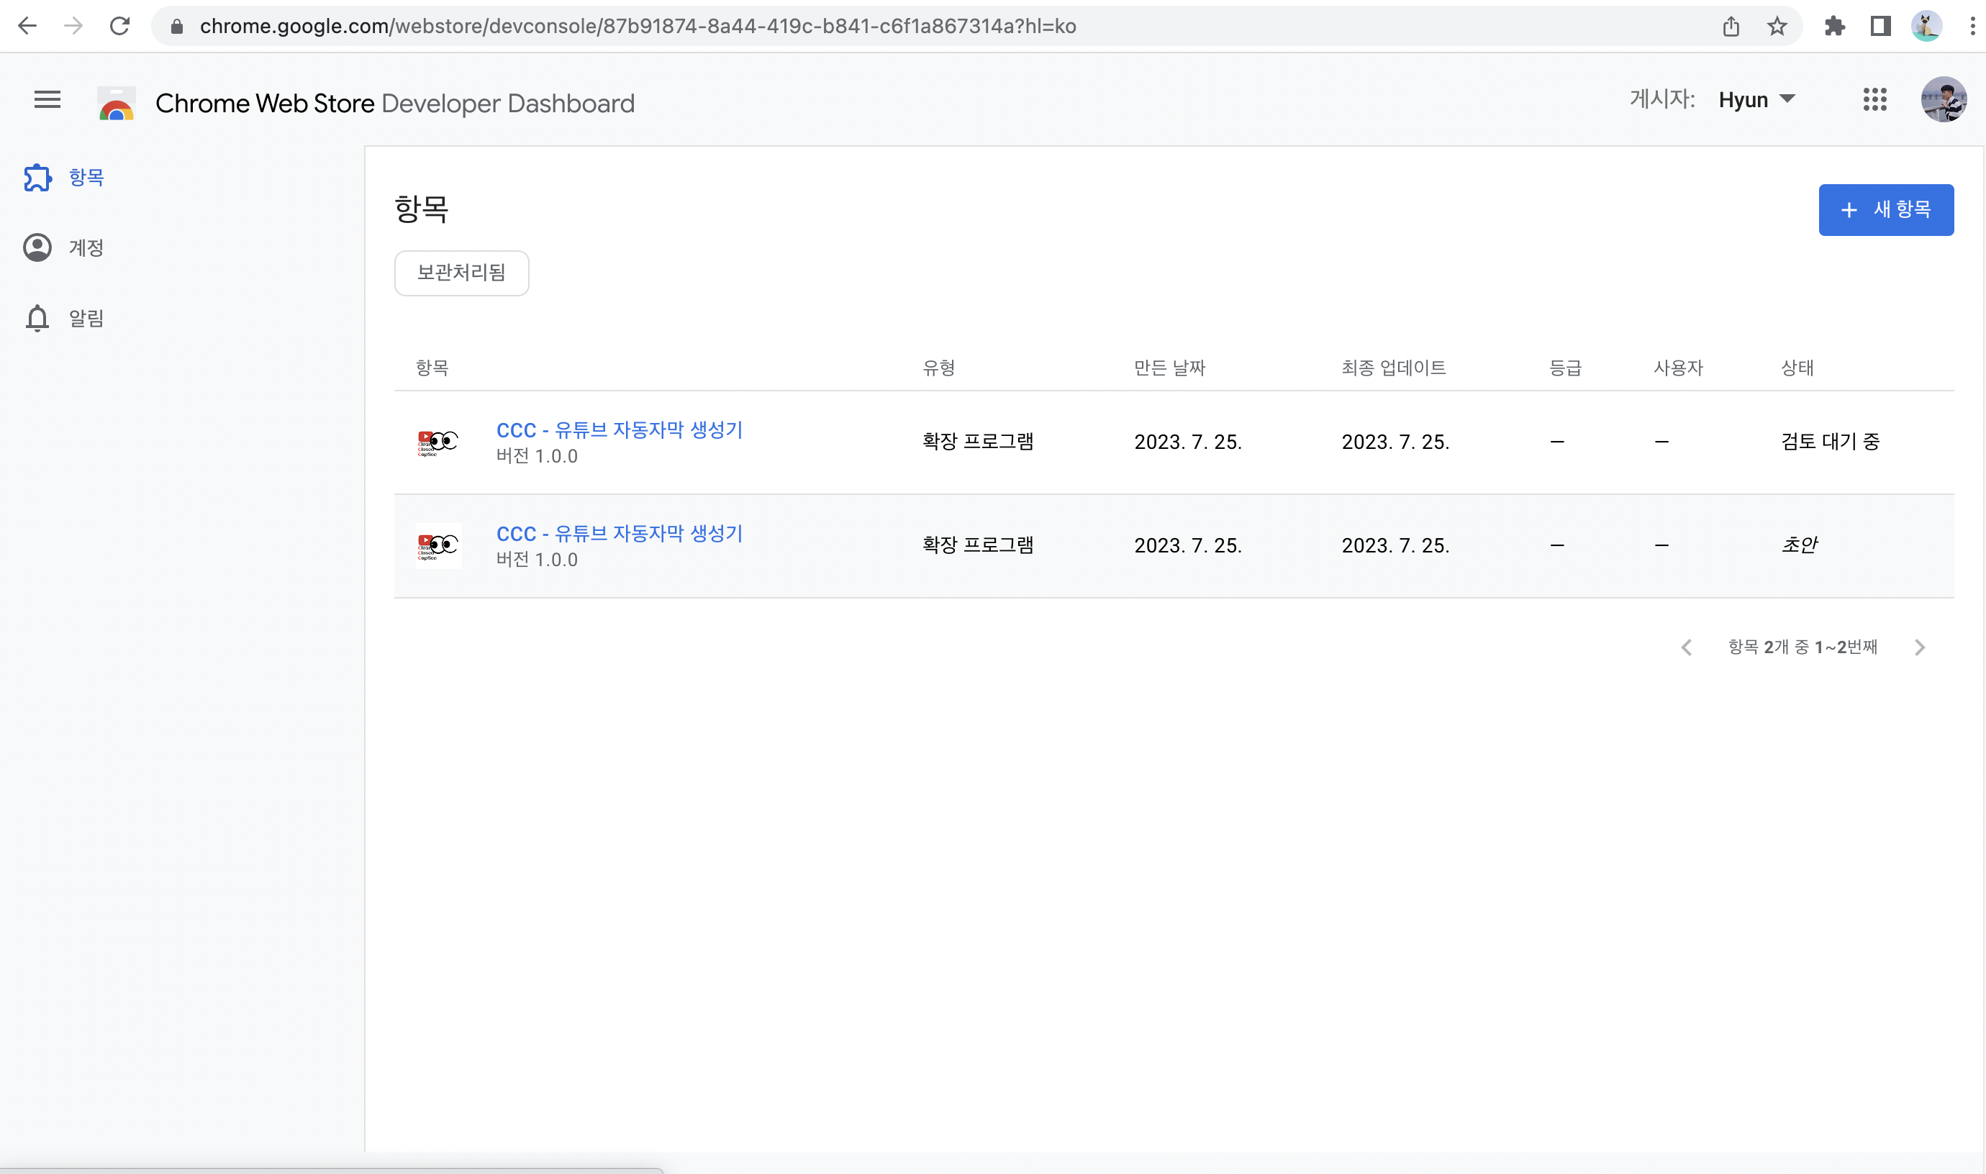Screen dimensions: 1986x1174
Task: Toggle the browser side panel icon
Action: coord(1880,26)
